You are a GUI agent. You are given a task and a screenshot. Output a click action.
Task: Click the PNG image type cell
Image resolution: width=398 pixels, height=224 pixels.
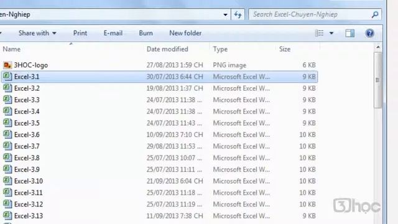229,65
